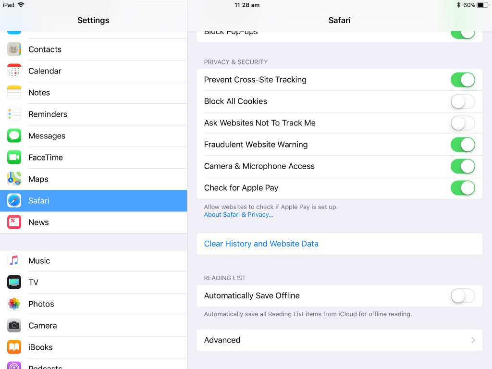Open Camera settings label

point(43,326)
